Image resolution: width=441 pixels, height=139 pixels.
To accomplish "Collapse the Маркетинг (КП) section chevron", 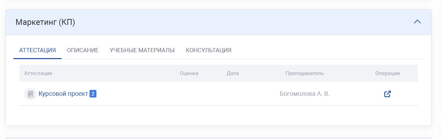I will point(417,22).
